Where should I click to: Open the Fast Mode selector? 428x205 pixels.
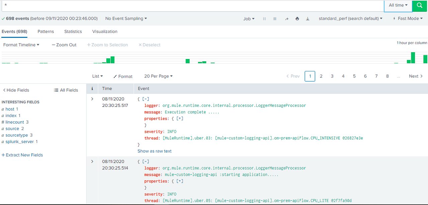tap(407, 18)
